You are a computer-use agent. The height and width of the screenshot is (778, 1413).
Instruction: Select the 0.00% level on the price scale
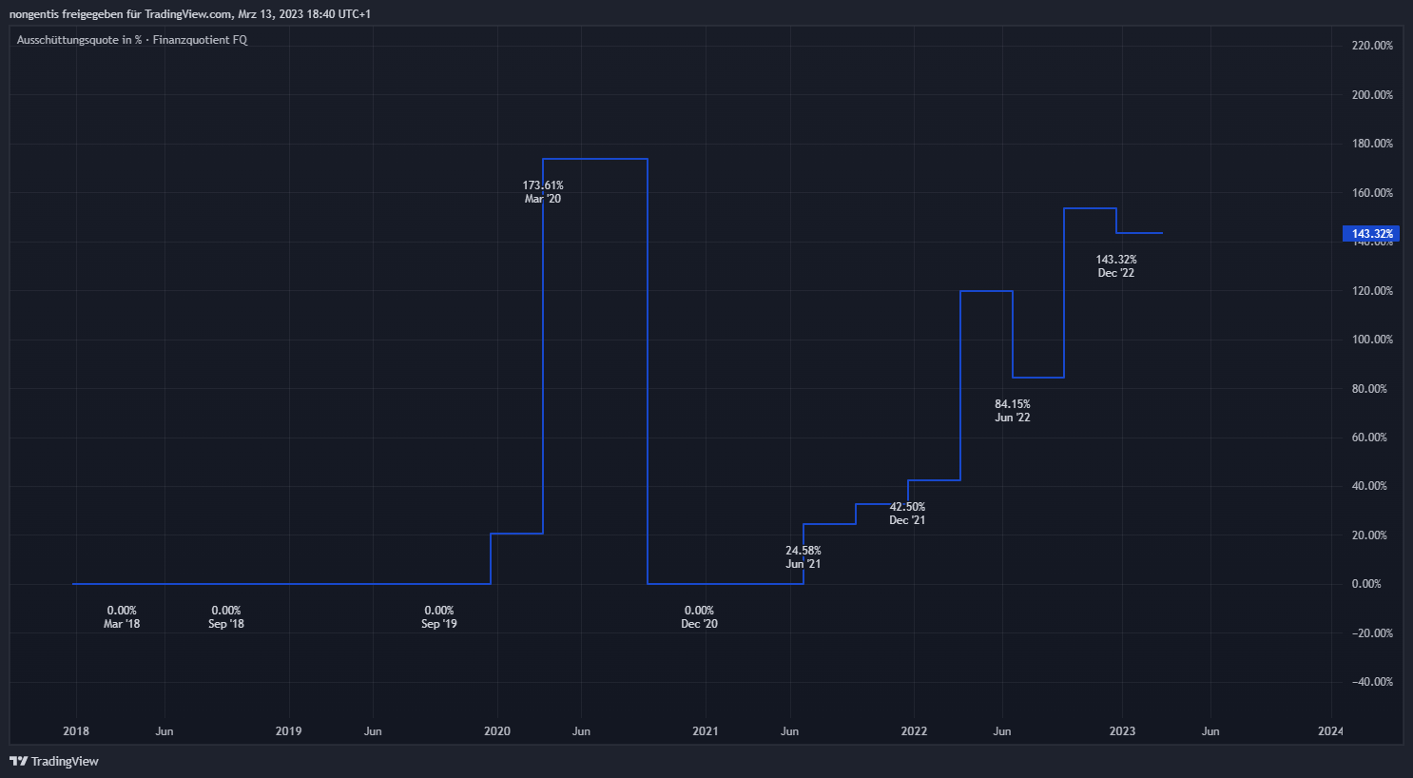point(1365,584)
